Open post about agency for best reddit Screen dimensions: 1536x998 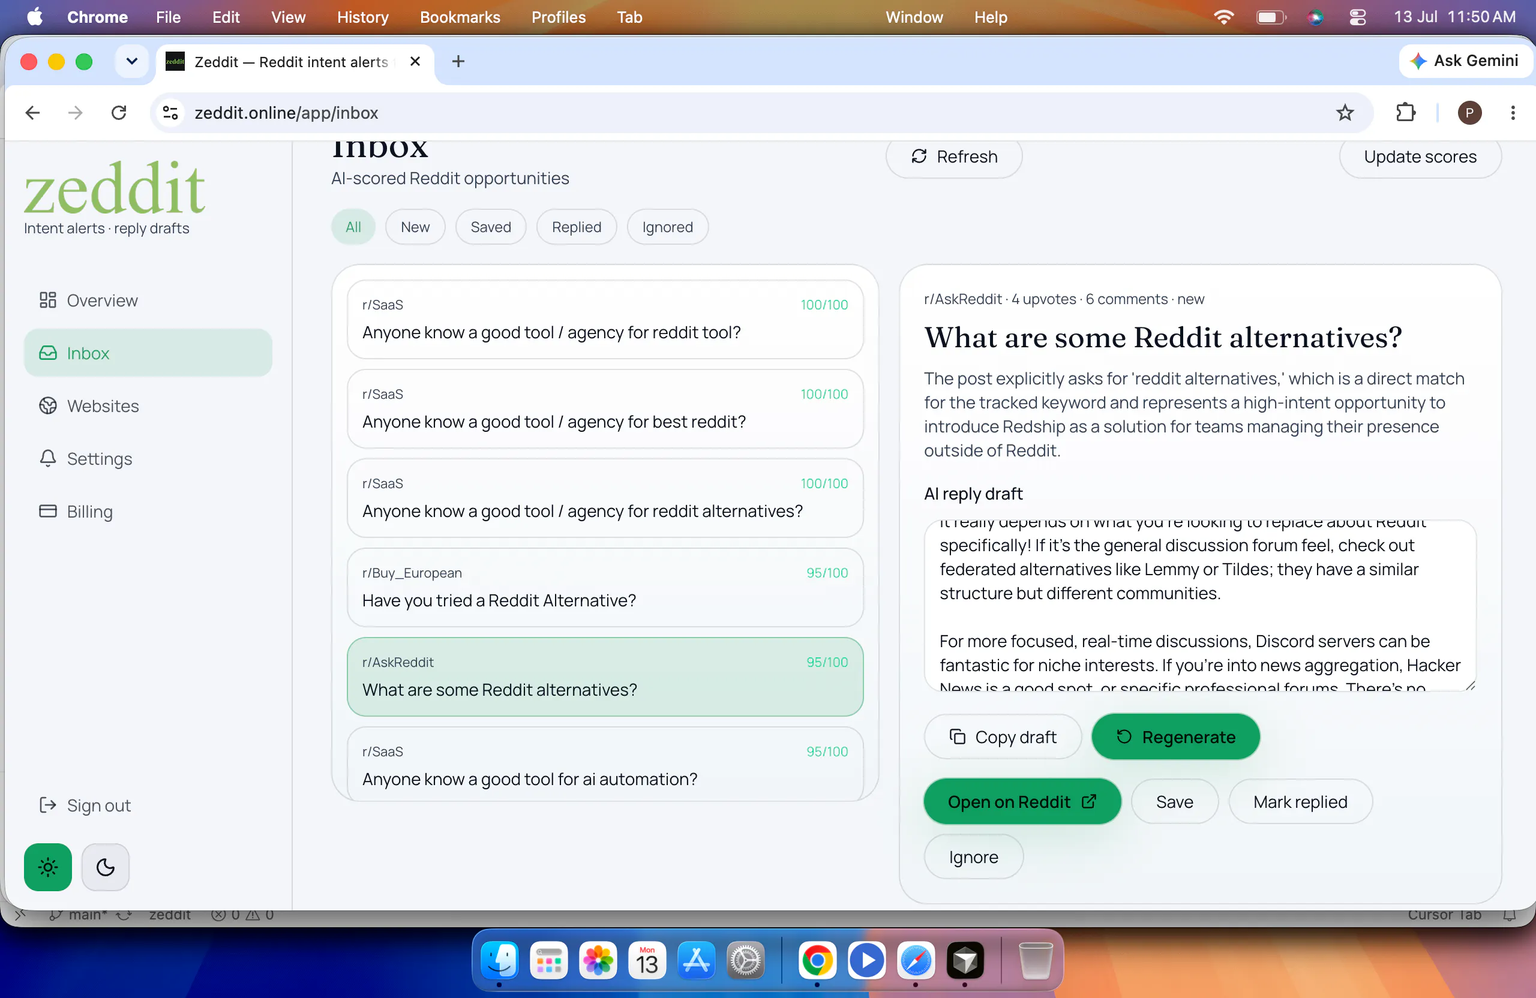(x=605, y=409)
